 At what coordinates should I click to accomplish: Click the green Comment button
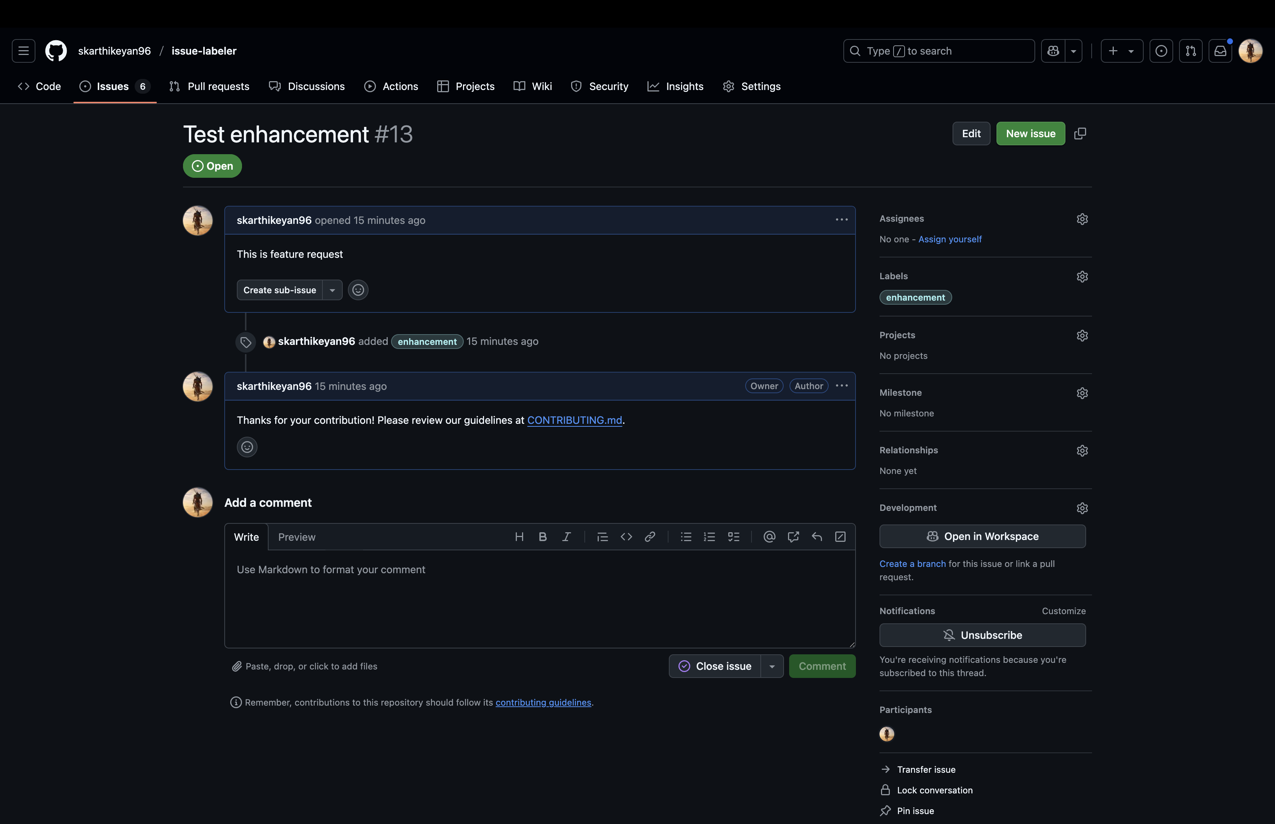click(x=822, y=666)
